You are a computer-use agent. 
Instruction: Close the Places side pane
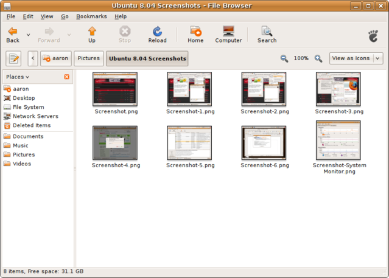click(67, 77)
